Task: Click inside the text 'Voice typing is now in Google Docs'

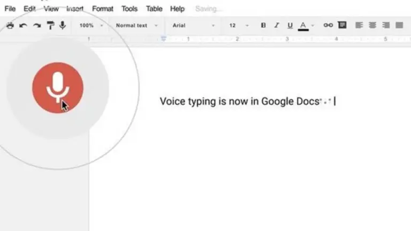Action: [239, 102]
